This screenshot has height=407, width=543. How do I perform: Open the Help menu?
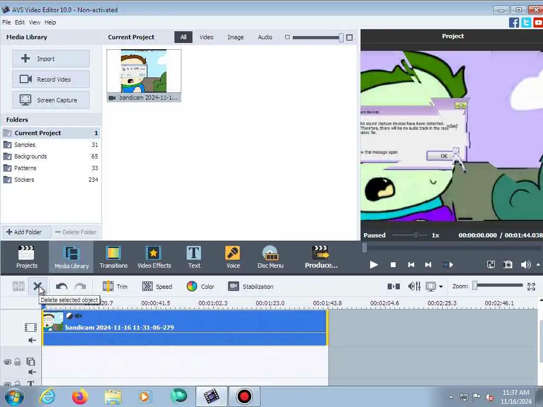[x=50, y=22]
